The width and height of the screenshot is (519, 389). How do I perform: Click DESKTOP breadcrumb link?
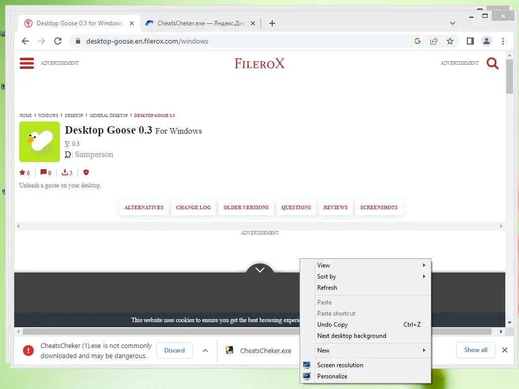(74, 115)
